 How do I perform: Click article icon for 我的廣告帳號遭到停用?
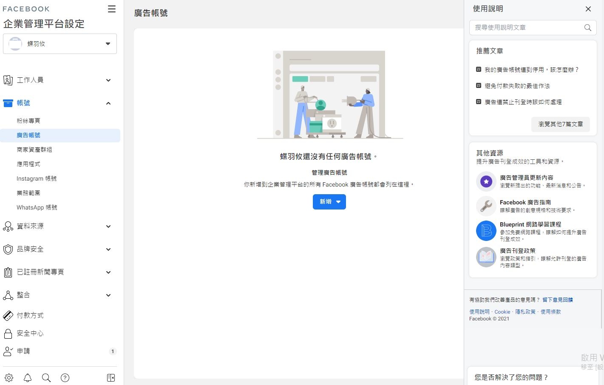click(x=479, y=69)
